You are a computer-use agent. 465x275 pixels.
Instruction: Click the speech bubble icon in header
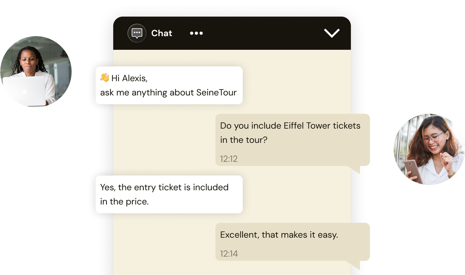point(137,33)
